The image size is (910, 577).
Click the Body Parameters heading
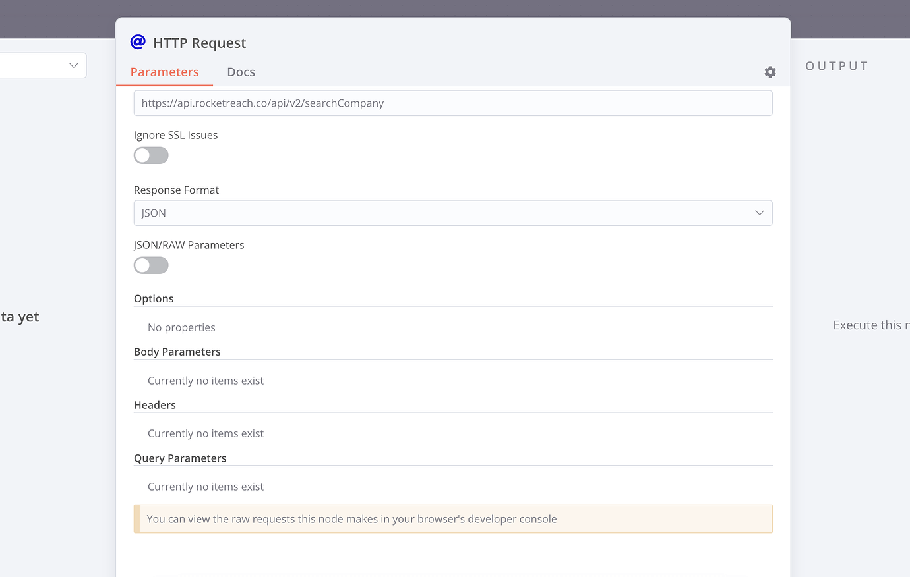tap(177, 351)
